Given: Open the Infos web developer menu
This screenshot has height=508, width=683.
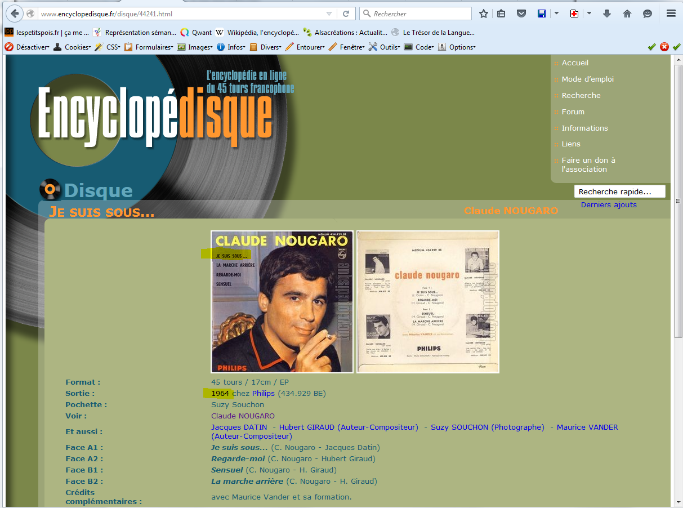Looking at the screenshot, I should (231, 47).
